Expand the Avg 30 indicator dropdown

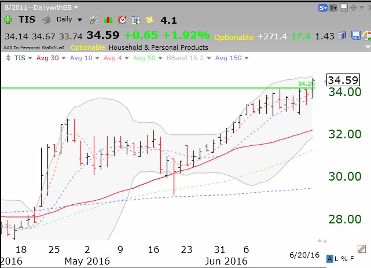coord(64,58)
